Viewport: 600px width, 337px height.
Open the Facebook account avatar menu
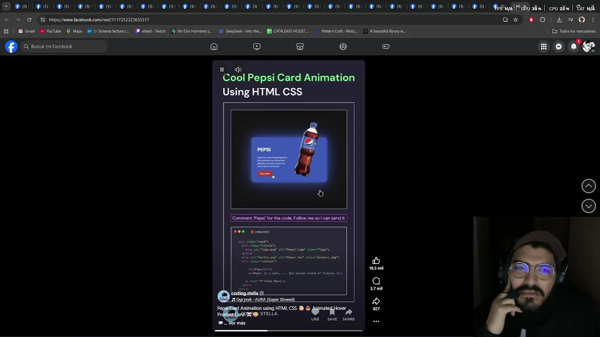click(589, 46)
